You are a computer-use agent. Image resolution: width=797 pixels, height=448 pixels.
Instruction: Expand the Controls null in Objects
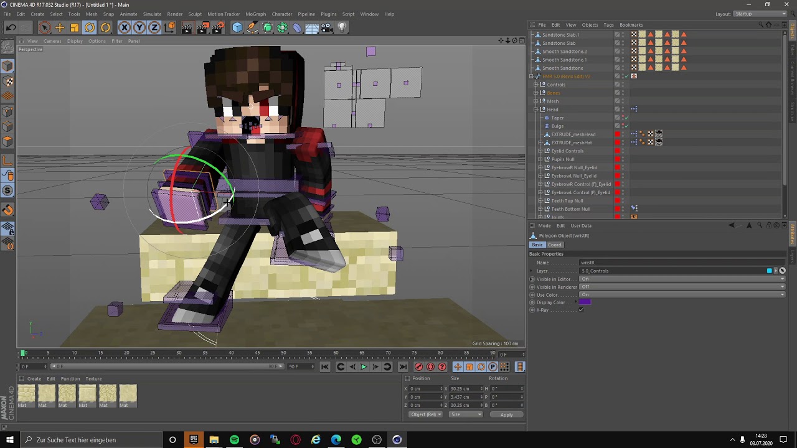click(x=535, y=85)
